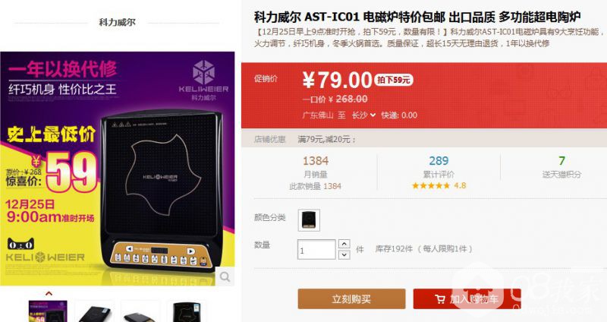This screenshot has width=607, height=322.
Task: Click the magnifier icon on product image
Action: pyautogui.click(x=225, y=276)
